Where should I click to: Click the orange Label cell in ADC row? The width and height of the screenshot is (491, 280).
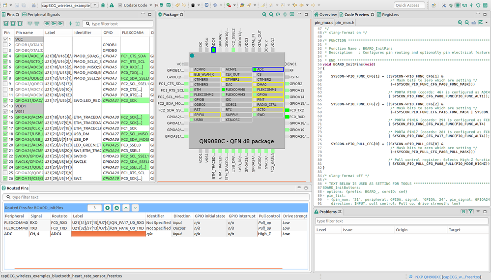[x=109, y=234]
